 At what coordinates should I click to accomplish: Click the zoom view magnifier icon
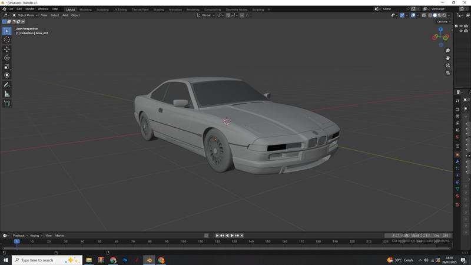447,51
